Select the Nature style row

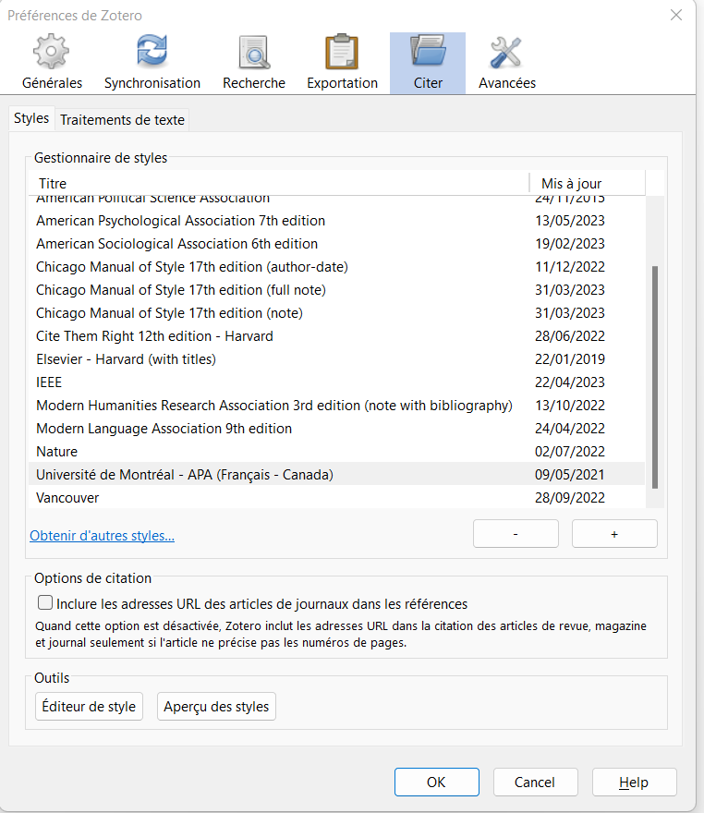pyautogui.click(x=337, y=452)
